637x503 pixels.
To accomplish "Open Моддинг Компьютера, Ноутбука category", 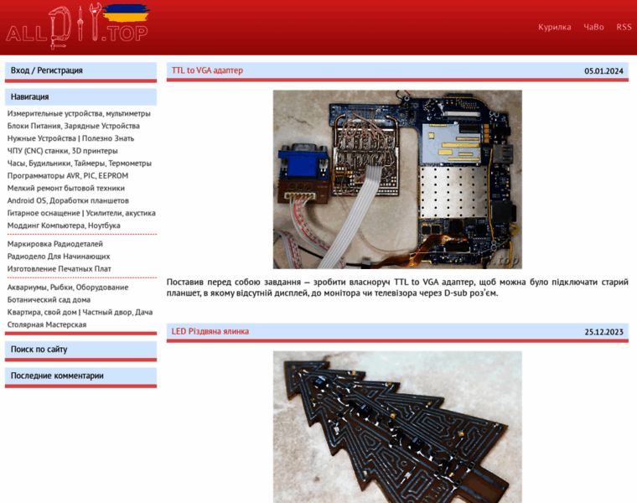I will [64, 226].
